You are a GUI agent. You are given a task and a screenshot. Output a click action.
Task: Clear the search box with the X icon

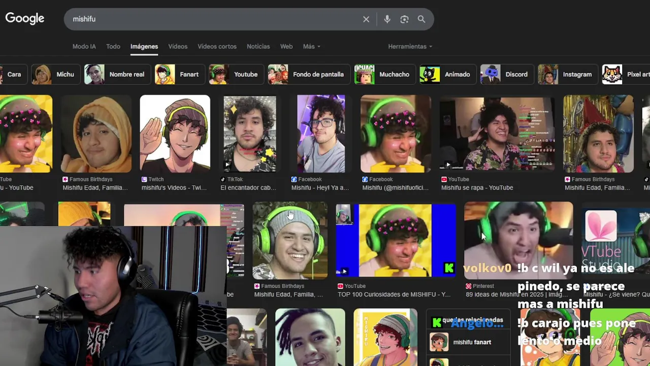click(x=366, y=19)
